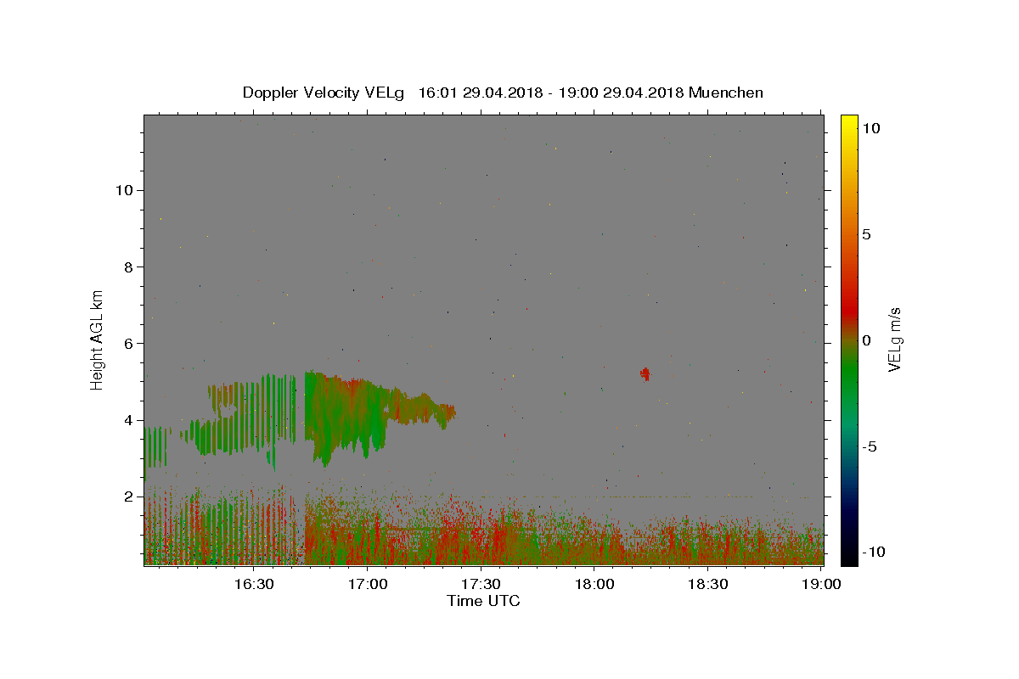Image resolution: width=1019 pixels, height=679 pixels.
Task: Click the colorbar label '0'
Action: (866, 340)
